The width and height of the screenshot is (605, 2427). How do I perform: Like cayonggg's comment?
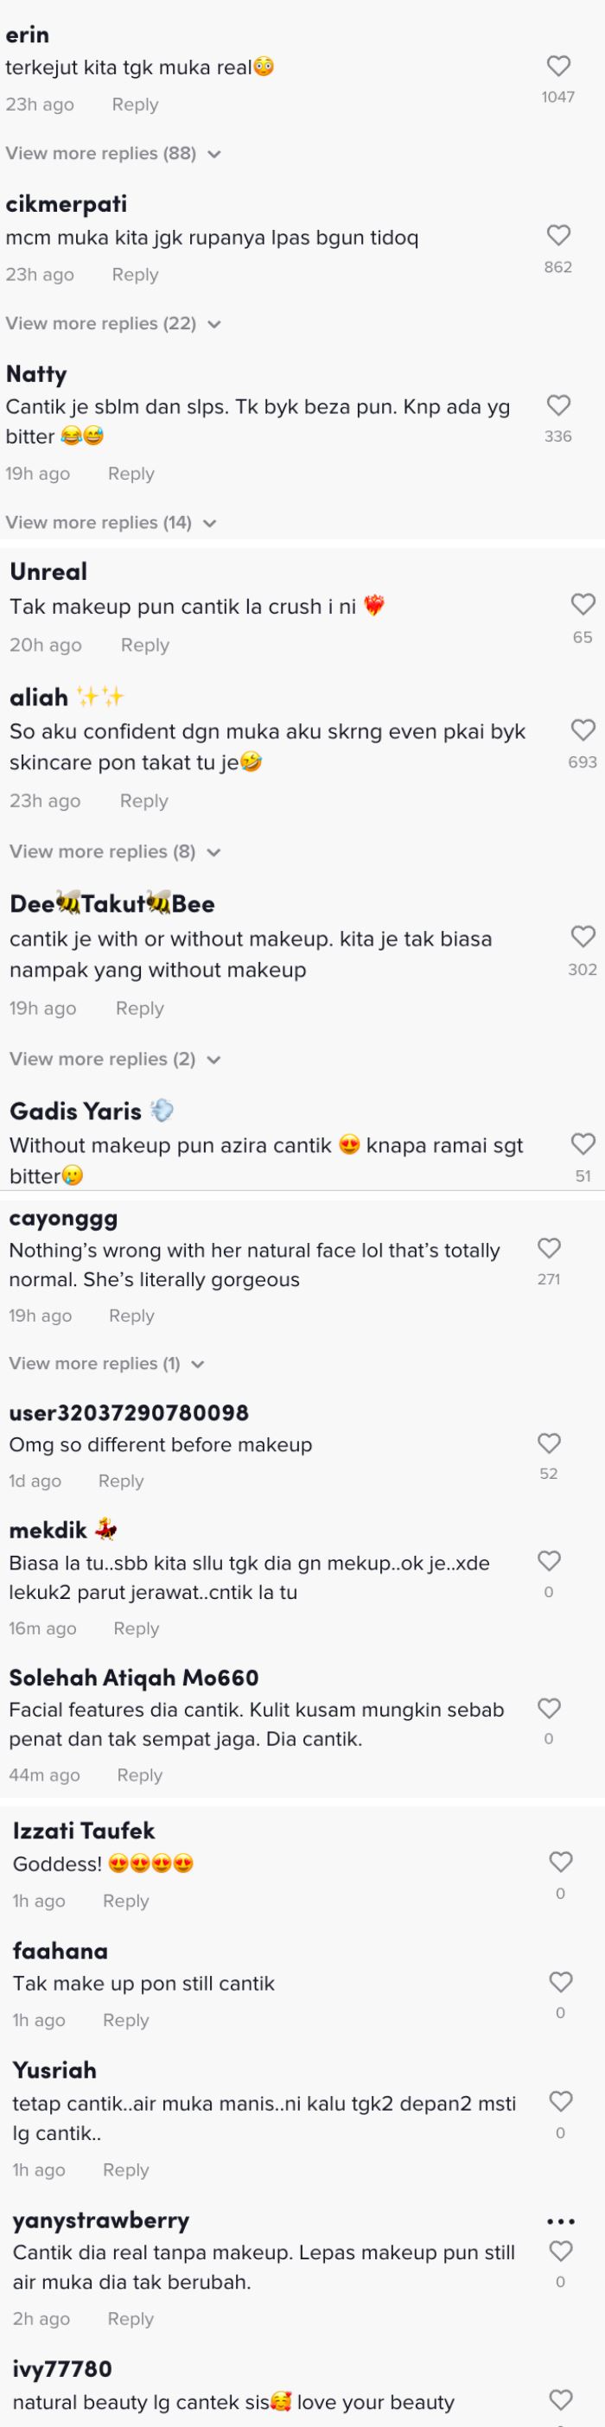tap(550, 1248)
